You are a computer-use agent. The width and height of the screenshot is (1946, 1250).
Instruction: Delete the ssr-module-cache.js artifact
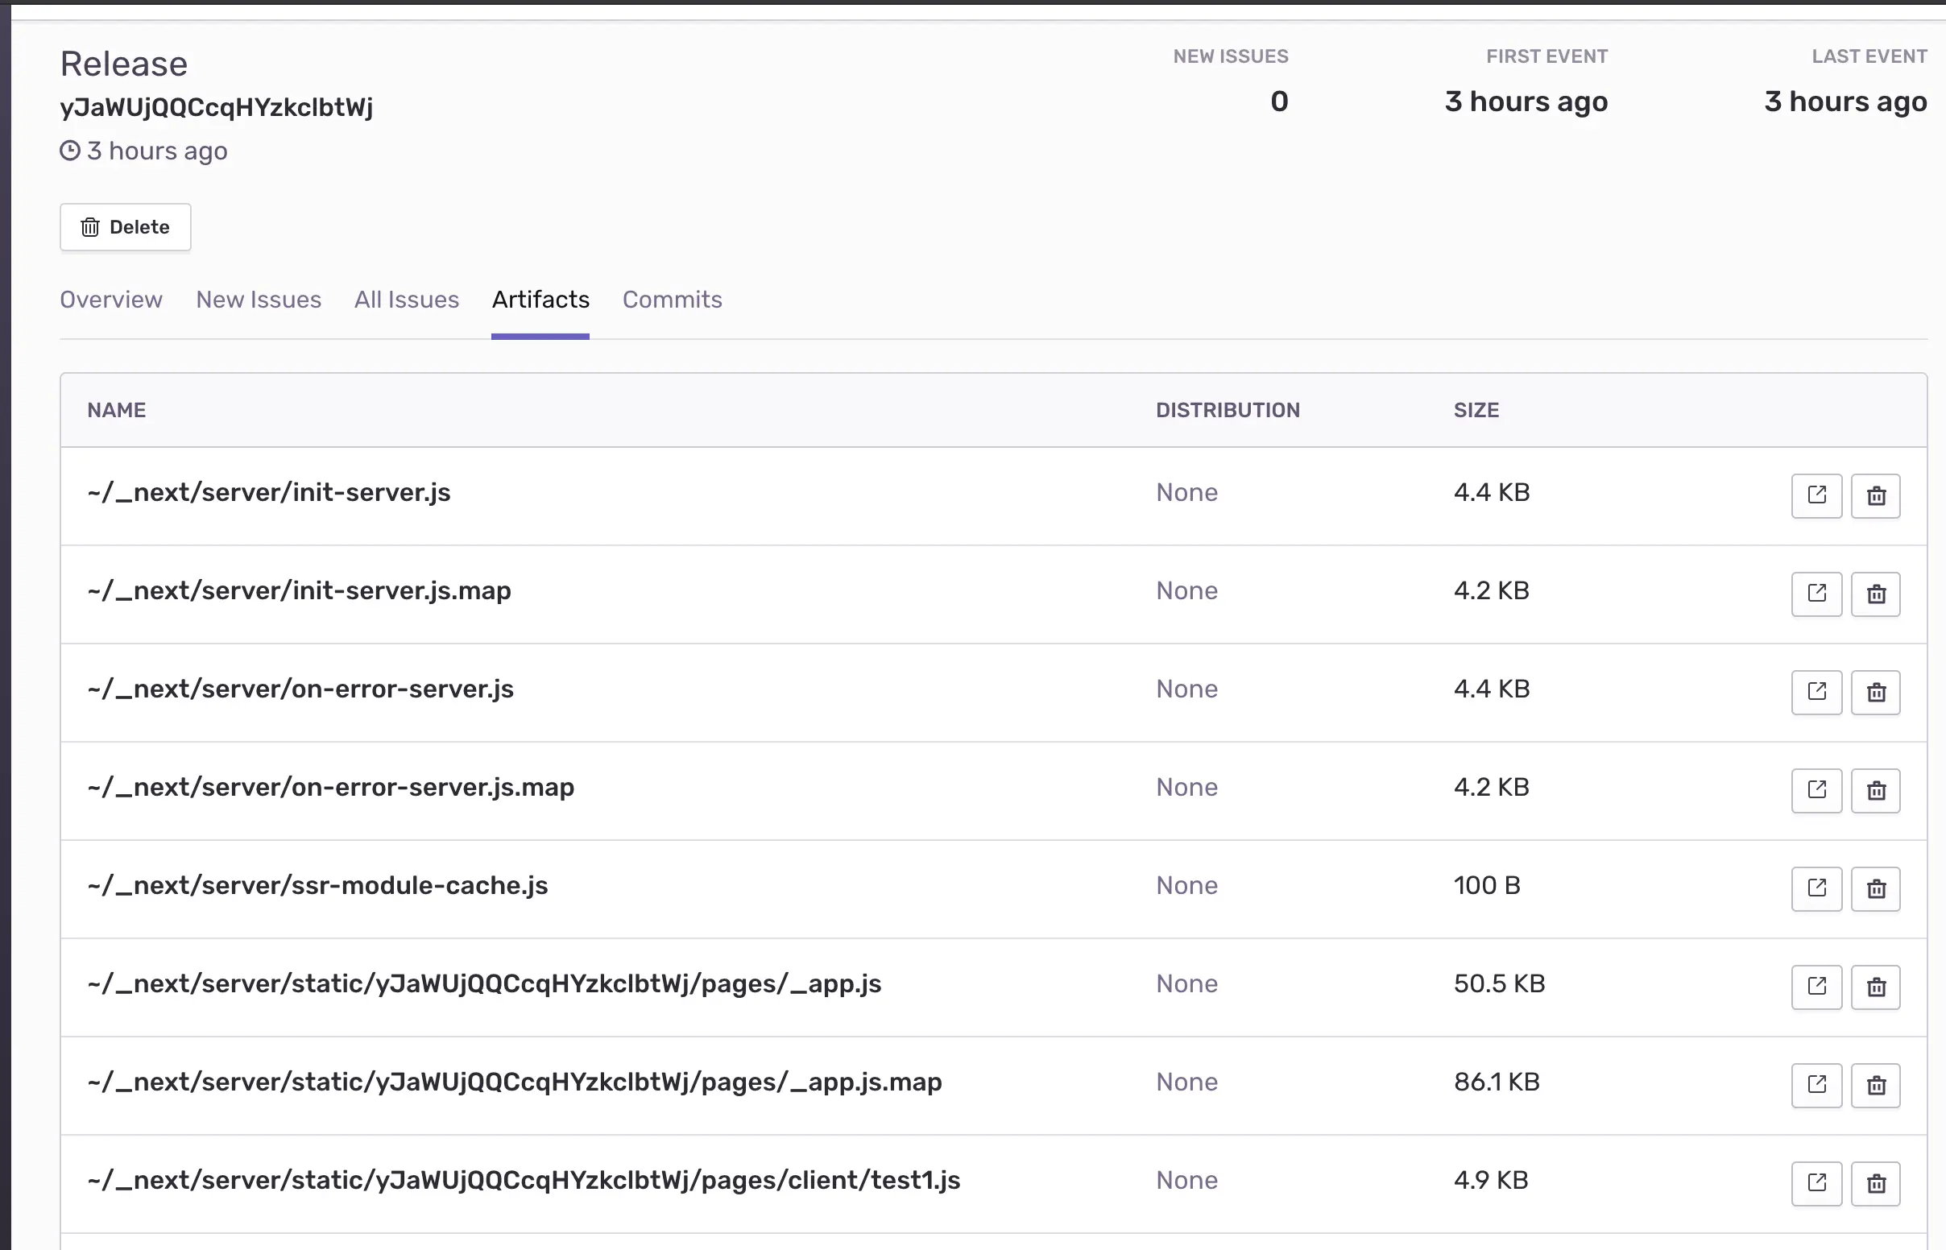(x=1875, y=888)
